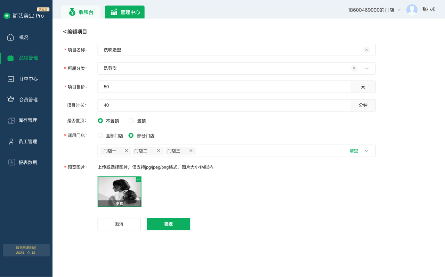Click the 概况 home icon in sidebar

coord(10,37)
